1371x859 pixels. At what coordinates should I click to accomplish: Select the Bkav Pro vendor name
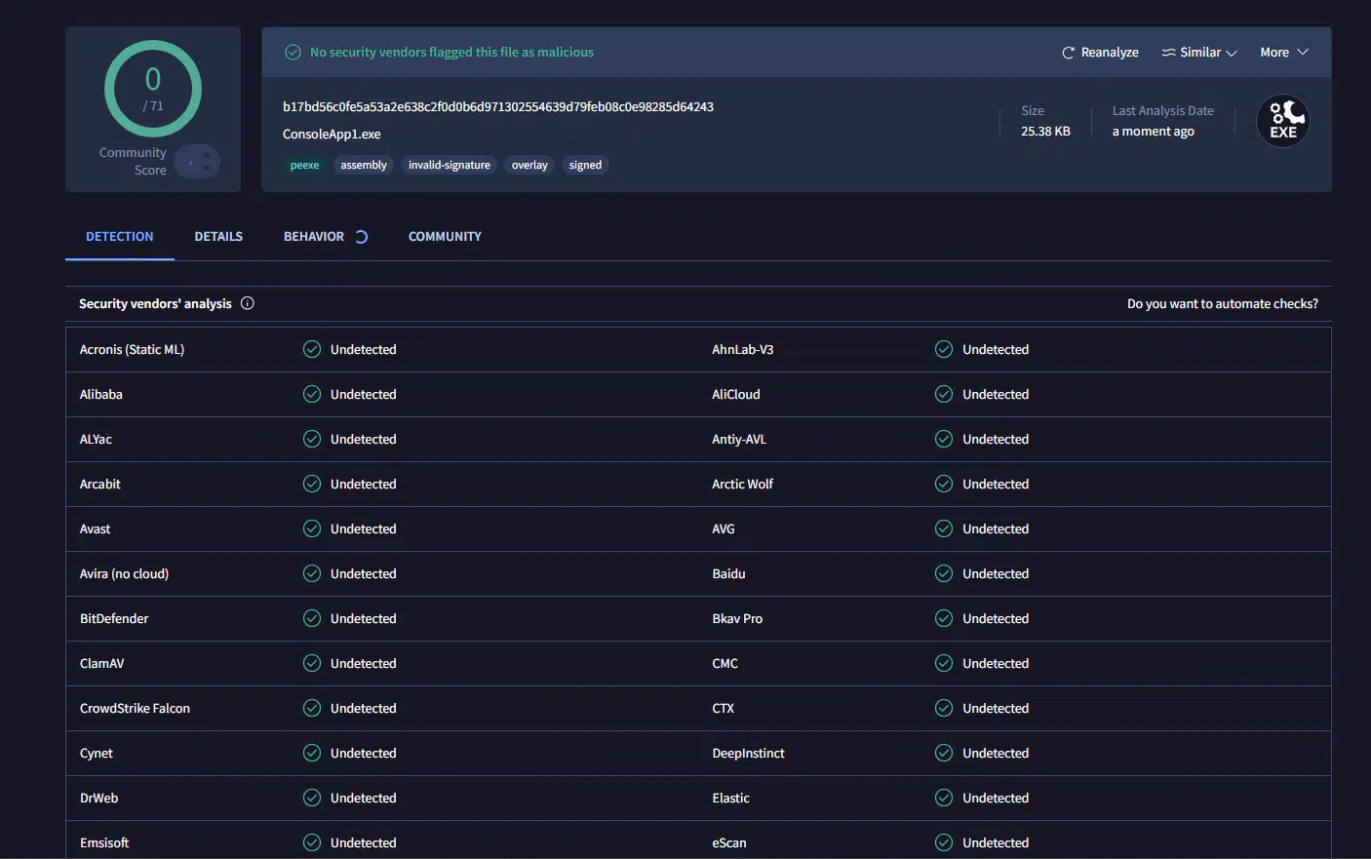[737, 618]
